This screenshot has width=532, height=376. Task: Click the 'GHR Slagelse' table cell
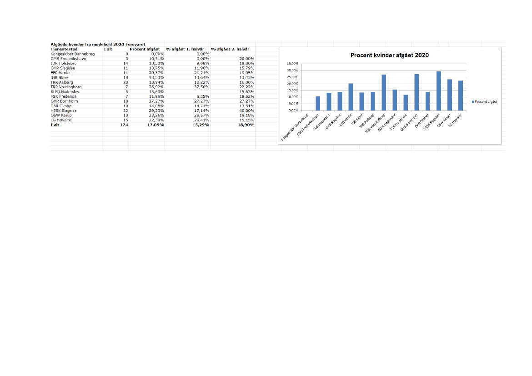(x=63, y=68)
